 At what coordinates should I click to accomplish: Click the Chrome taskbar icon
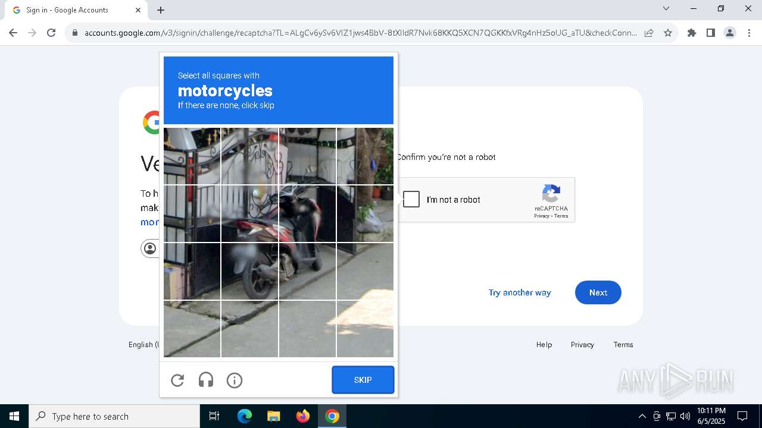[x=332, y=416]
